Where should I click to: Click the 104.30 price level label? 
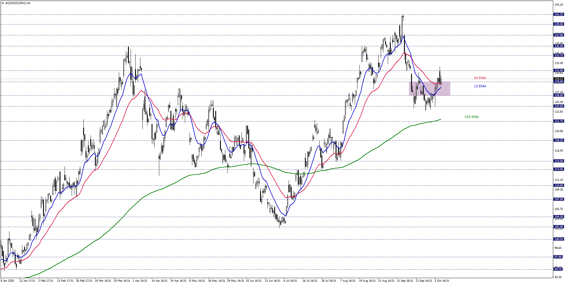pos(559,217)
